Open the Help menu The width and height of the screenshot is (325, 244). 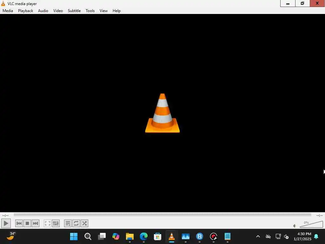pyautogui.click(x=116, y=11)
